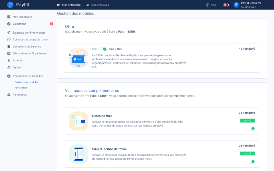Click the Validations checkmark icon
This screenshot has width=274, height=171.
click(x=9, y=24)
